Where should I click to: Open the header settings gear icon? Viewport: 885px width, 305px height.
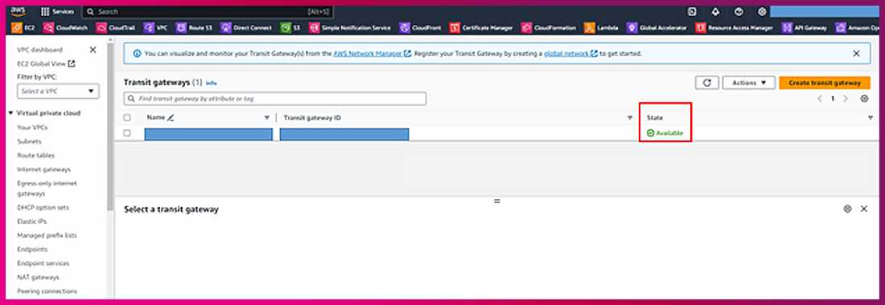[x=761, y=11]
